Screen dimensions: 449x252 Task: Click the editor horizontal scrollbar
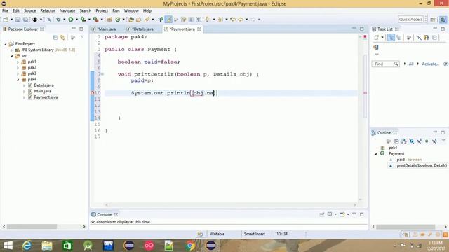231,204
